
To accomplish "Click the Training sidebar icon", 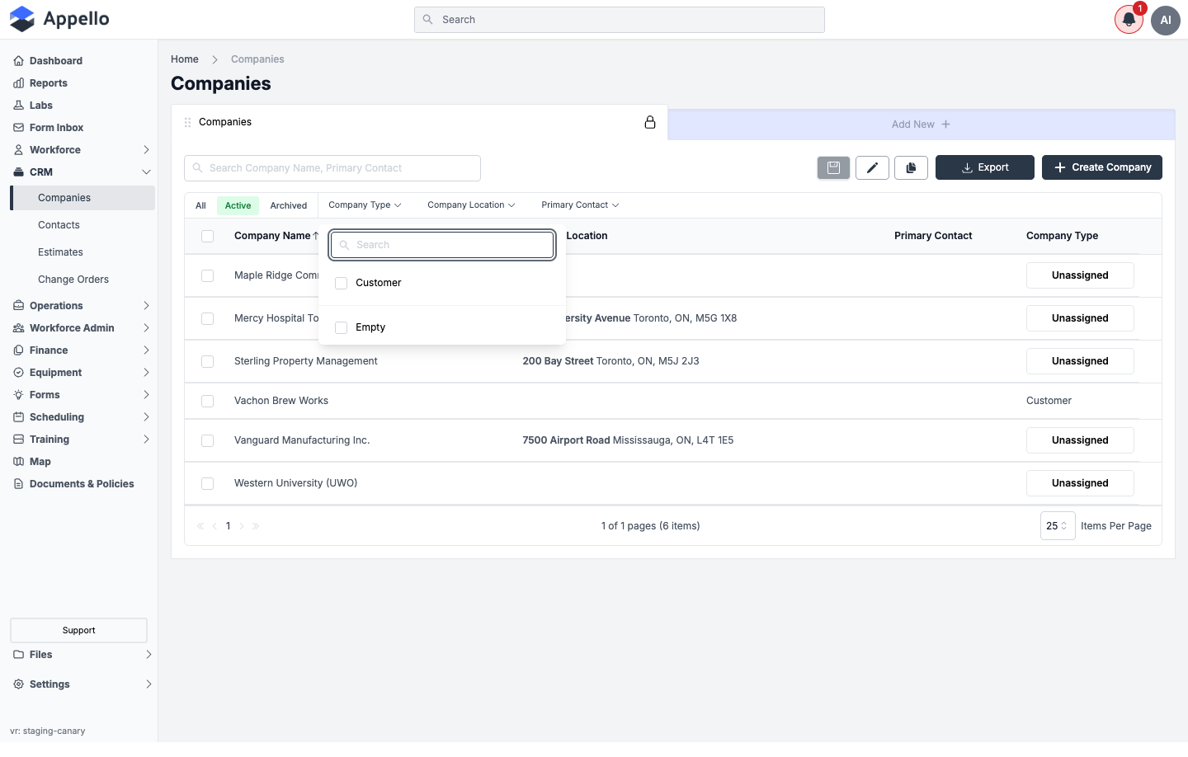I will 18,440.
